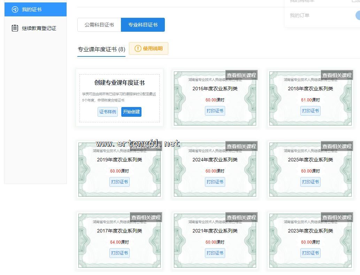Print the 2016年度农业系列类 certificate
360x275 pixels.
pos(215,111)
